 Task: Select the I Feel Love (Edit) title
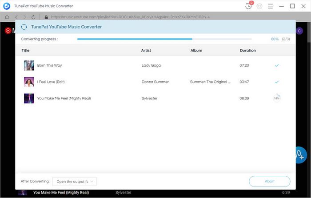click(x=51, y=82)
